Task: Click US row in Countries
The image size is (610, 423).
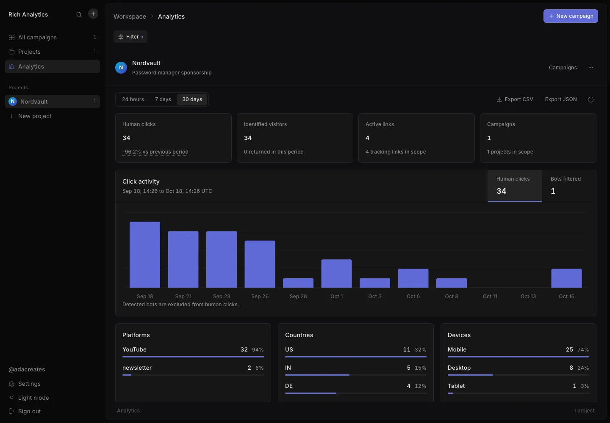Action: pos(356,351)
